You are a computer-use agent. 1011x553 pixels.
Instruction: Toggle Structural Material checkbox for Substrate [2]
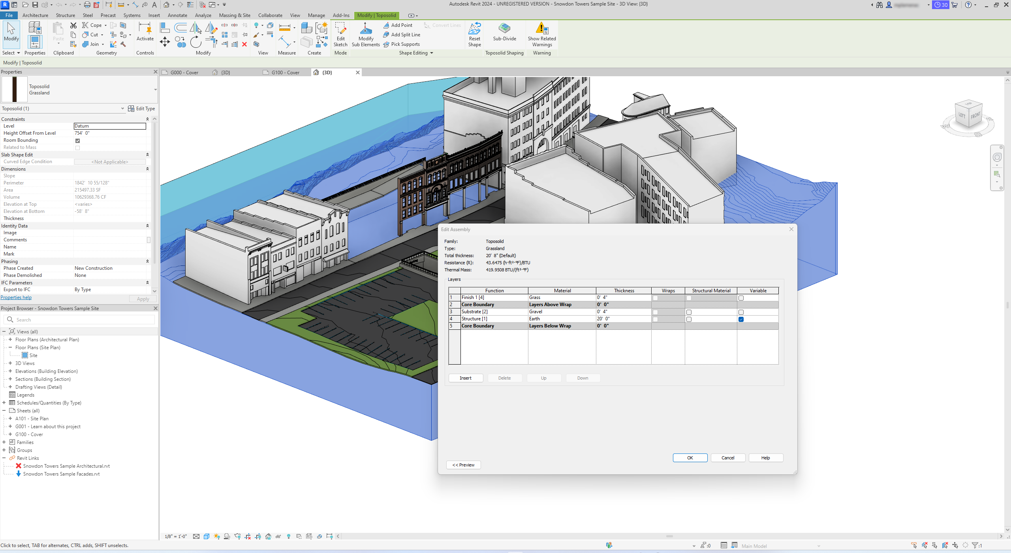point(689,312)
